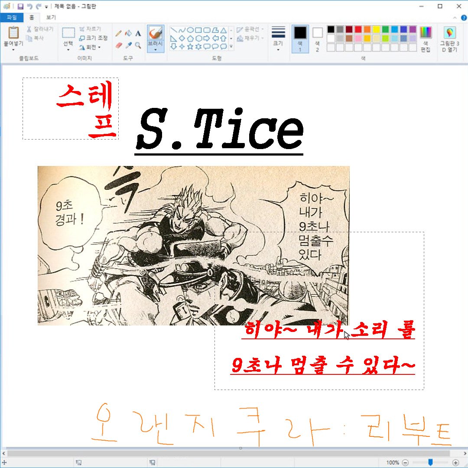Open the 윤곽선 outline dropdown
Screen dimensions: 468x468
pyautogui.click(x=250, y=29)
